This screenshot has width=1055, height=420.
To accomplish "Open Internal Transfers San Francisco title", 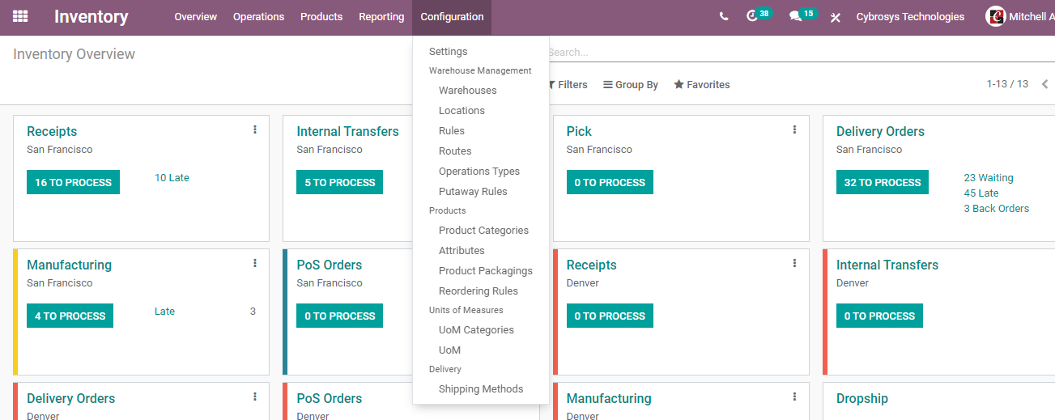I will pyautogui.click(x=347, y=131).
